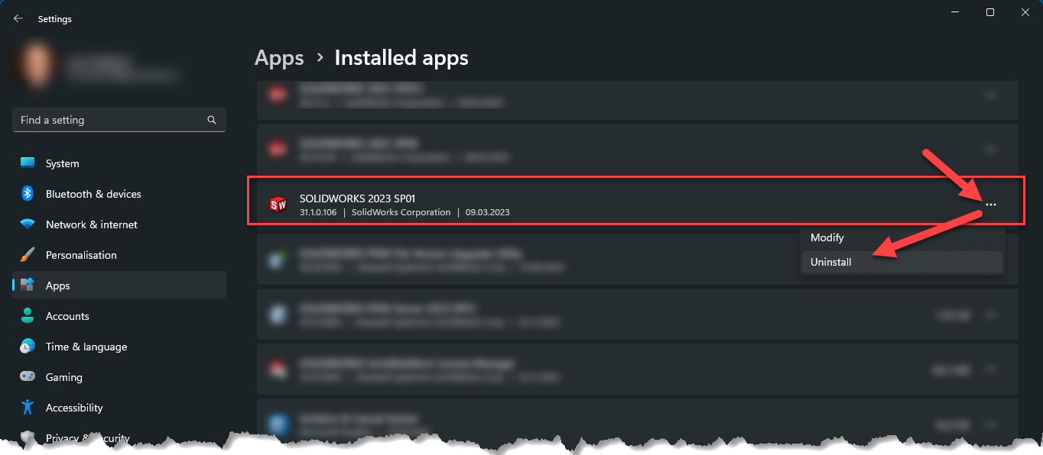Type in the Find a setting field
The image size is (1043, 455).
click(107, 120)
